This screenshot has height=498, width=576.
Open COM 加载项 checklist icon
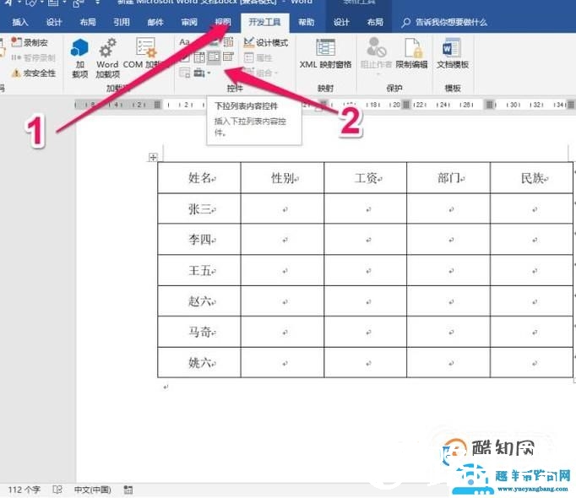(x=146, y=48)
